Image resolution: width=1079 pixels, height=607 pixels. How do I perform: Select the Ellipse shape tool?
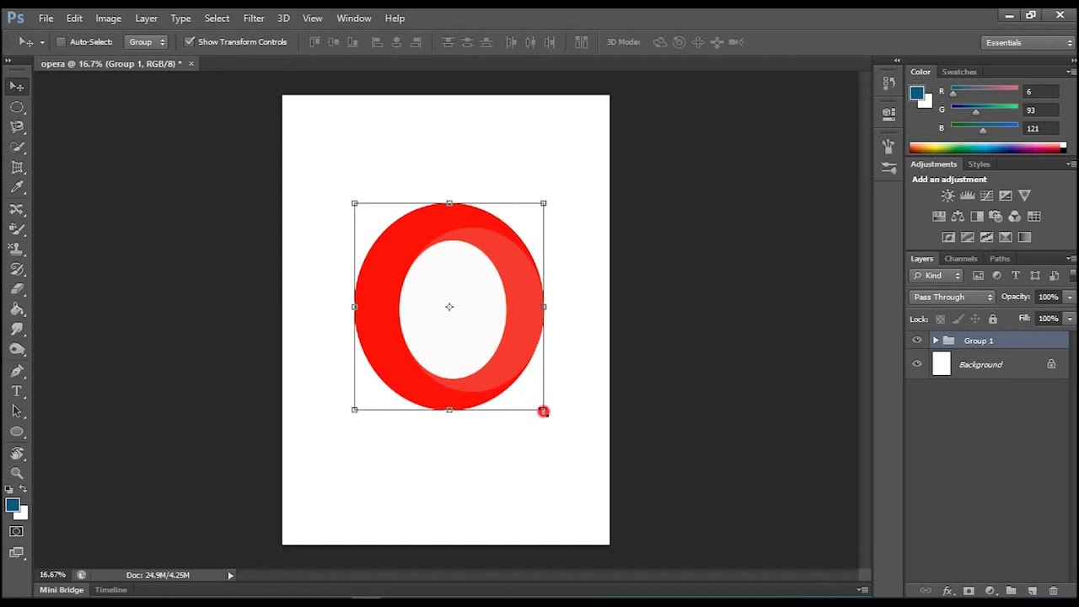click(17, 432)
